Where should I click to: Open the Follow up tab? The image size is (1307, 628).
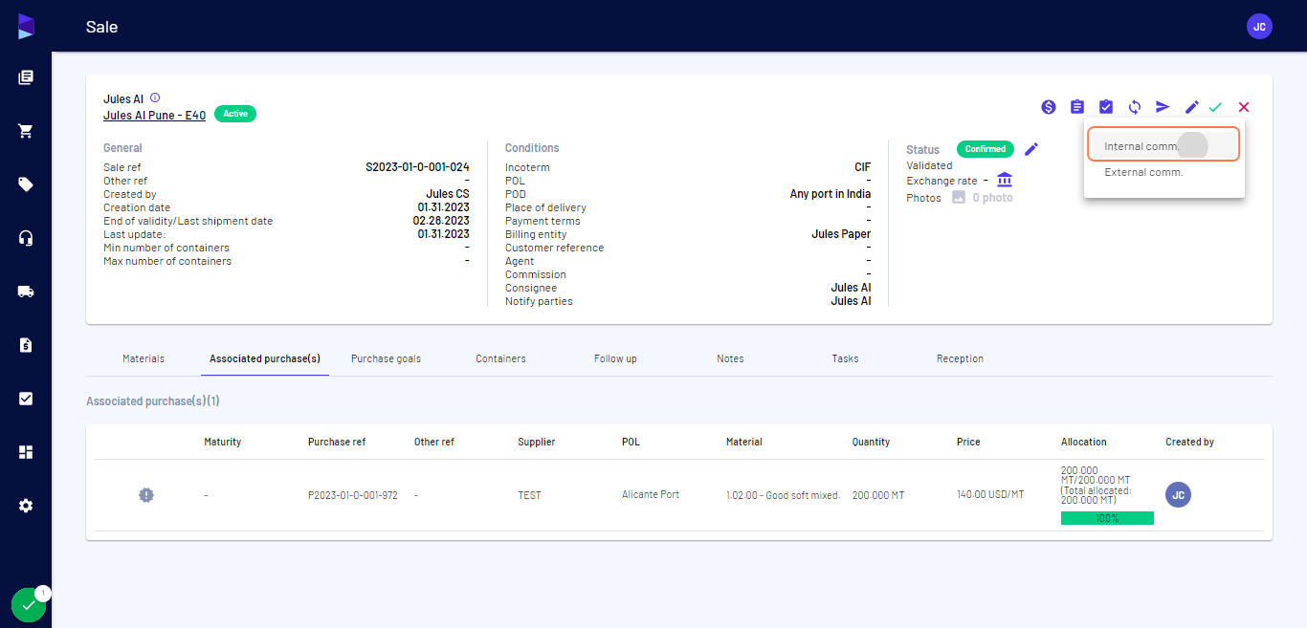point(615,358)
